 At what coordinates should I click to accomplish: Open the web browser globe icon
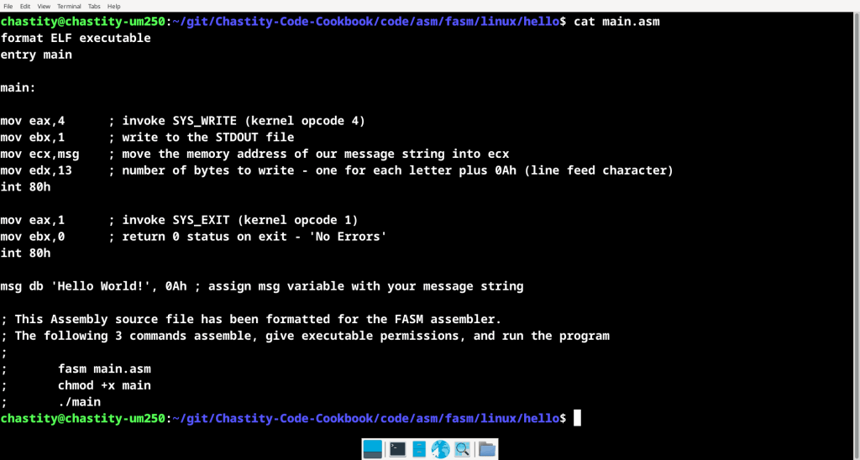click(x=440, y=449)
